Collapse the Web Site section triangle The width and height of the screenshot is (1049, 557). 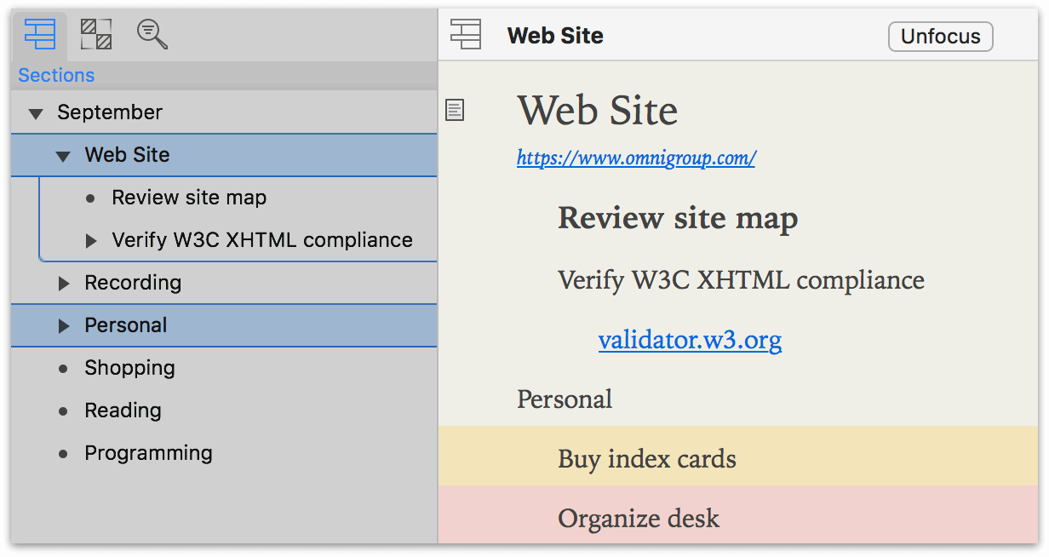pyautogui.click(x=62, y=156)
